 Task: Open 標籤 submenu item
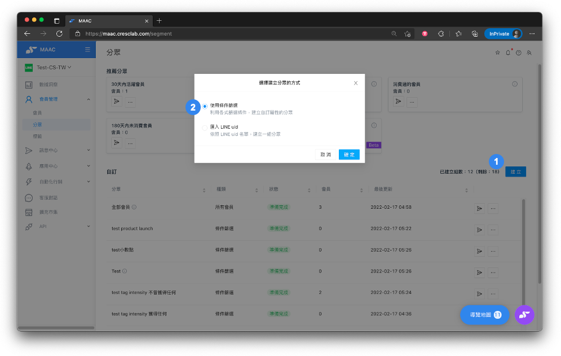pos(37,137)
